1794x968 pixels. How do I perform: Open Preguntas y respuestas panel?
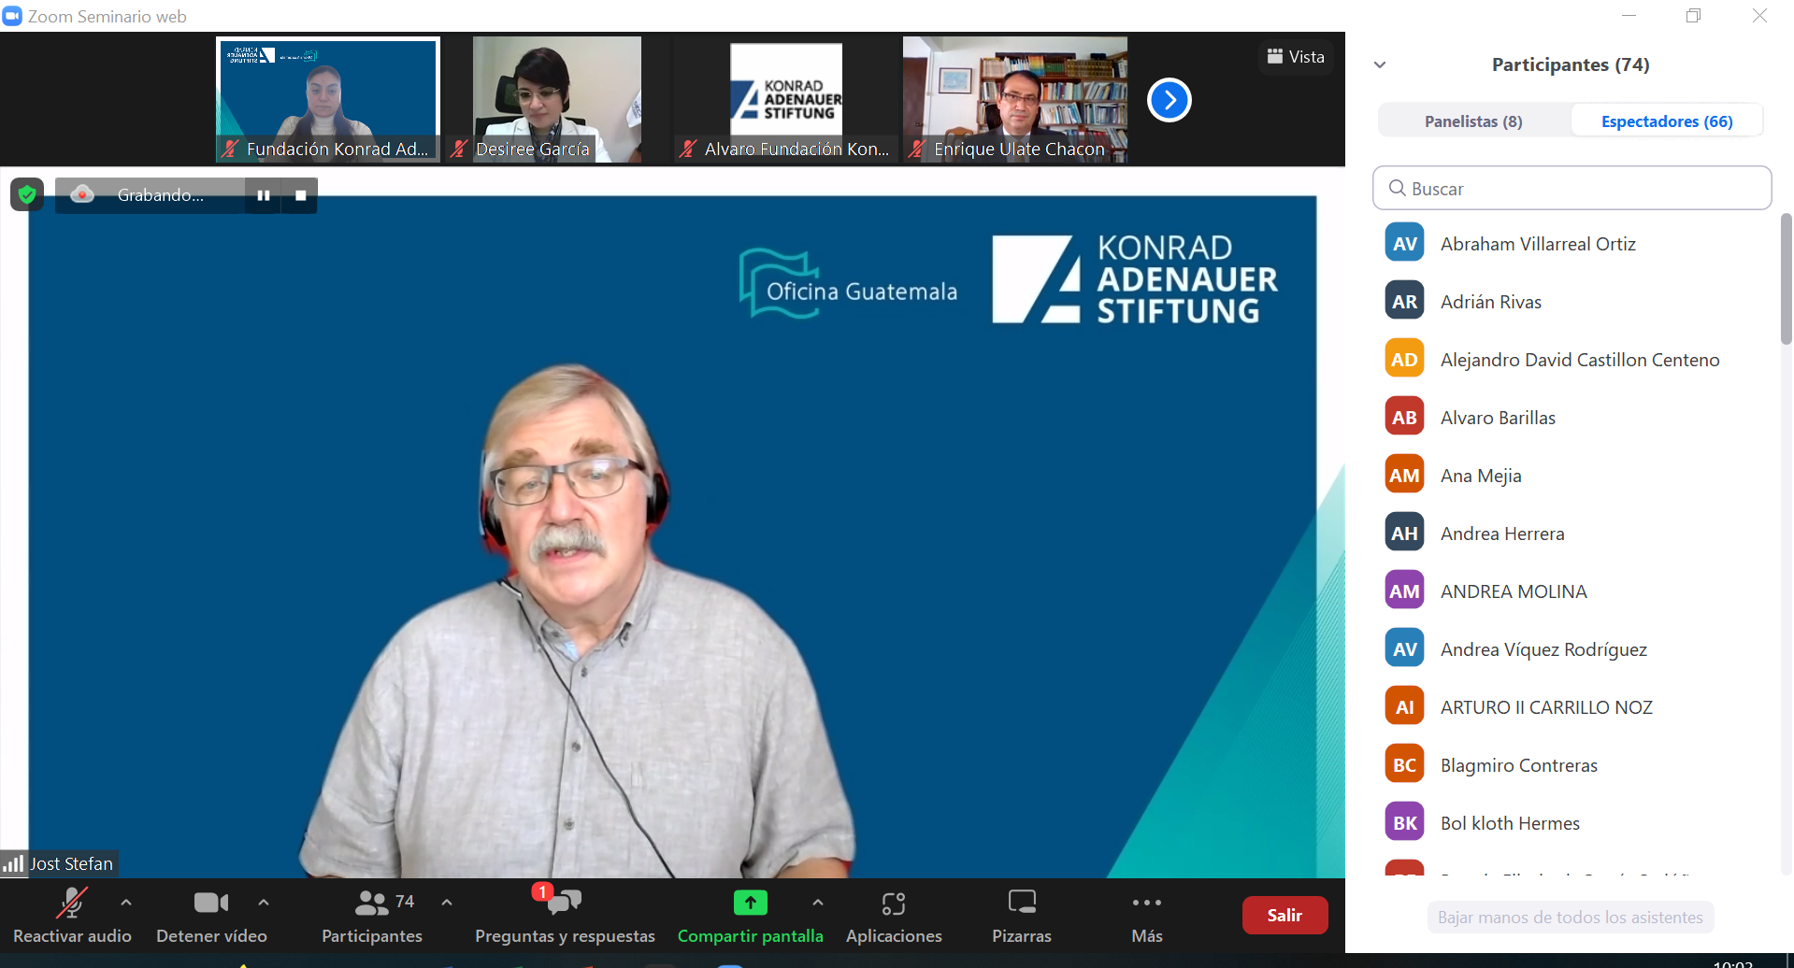[x=564, y=904]
